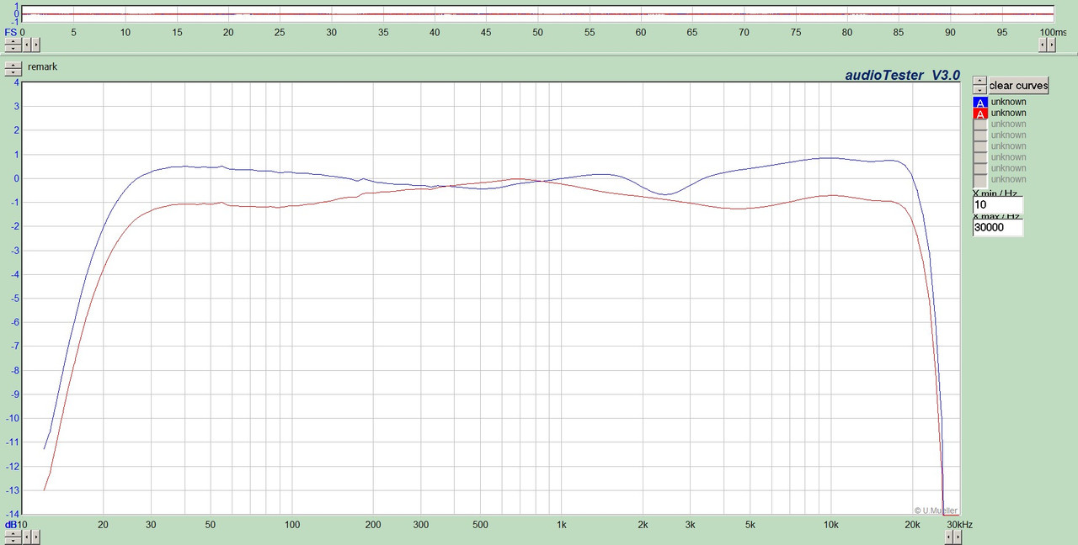This screenshot has height=545, width=1078.
Task: Click unknown label beside blue A slot
Action: tap(1008, 102)
